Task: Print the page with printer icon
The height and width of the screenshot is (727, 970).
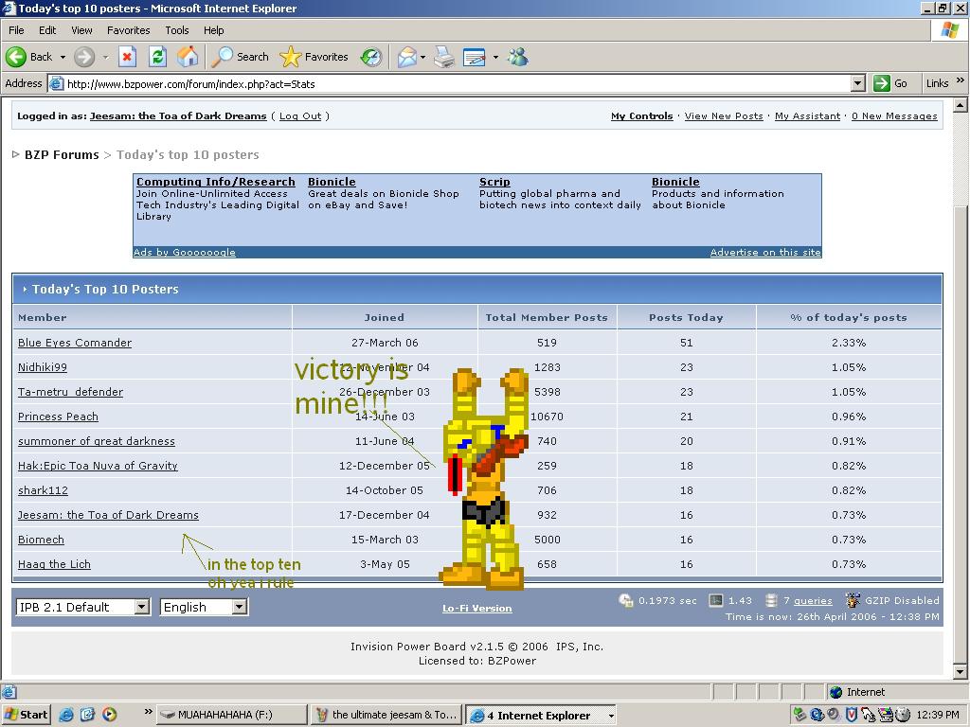Action: [x=444, y=57]
